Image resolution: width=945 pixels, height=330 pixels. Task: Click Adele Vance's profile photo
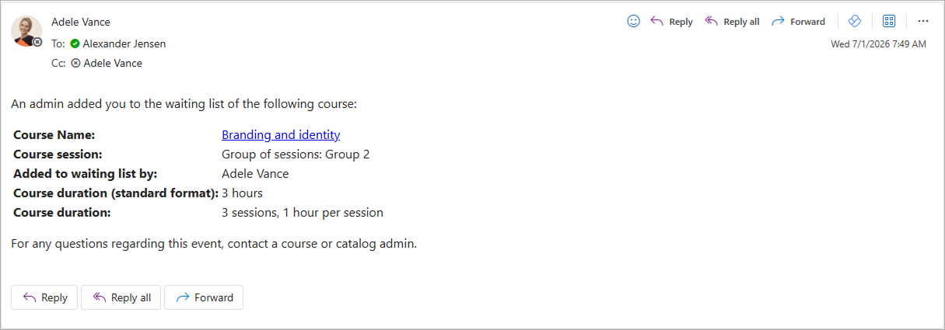26,31
